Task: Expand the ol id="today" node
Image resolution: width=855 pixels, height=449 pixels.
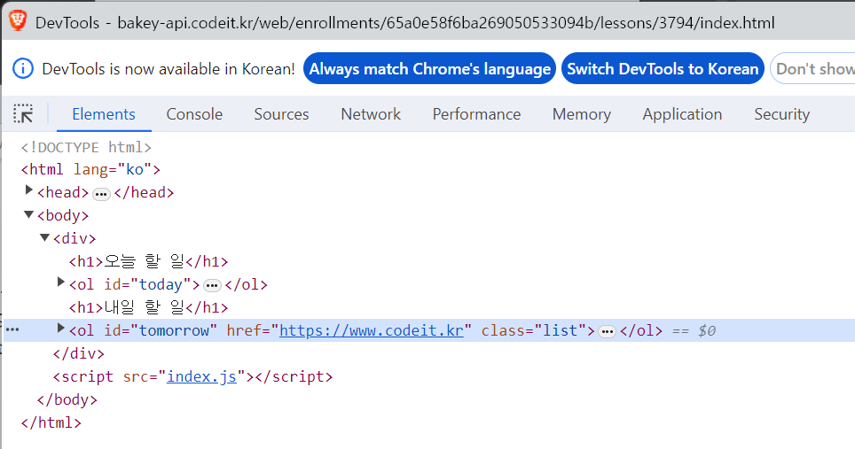Action: (x=61, y=282)
